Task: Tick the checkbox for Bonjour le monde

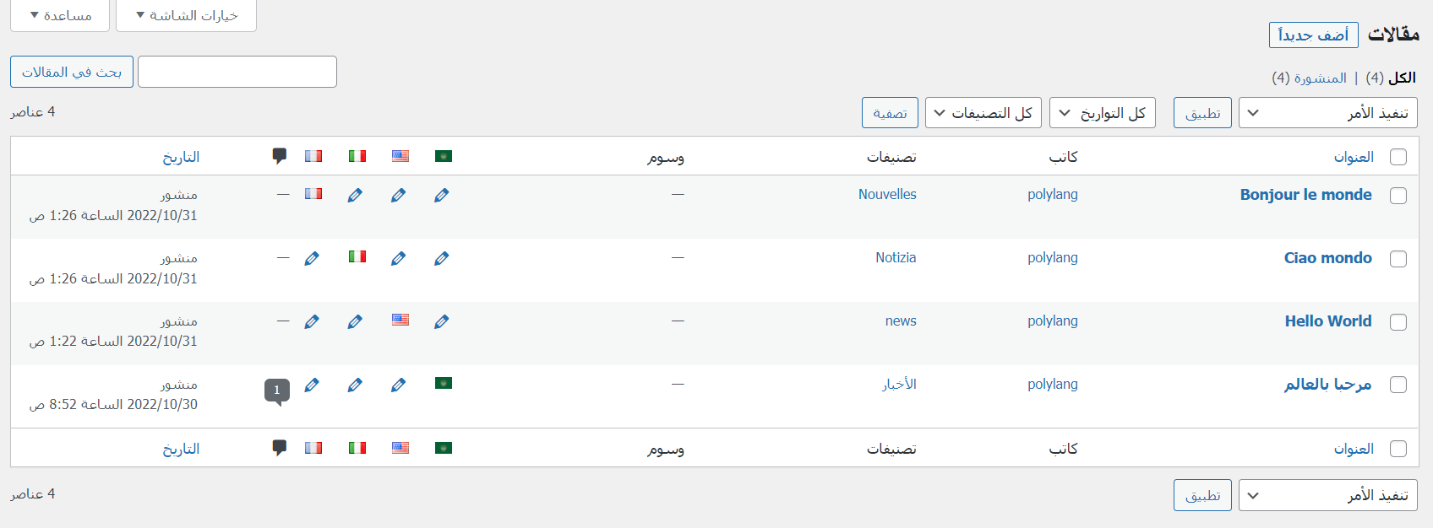Action: point(1398,196)
